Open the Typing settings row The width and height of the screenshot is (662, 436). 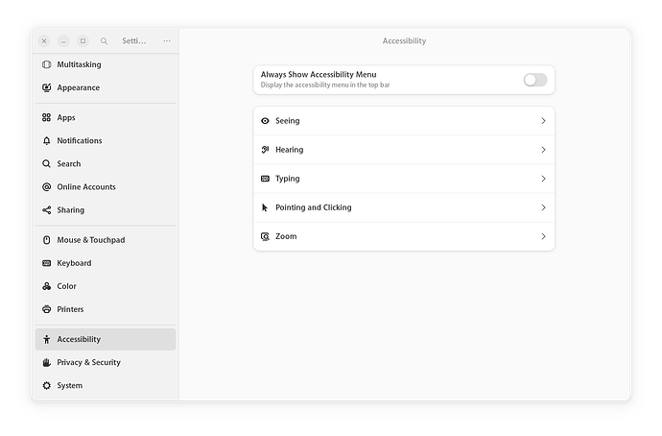[403, 179]
